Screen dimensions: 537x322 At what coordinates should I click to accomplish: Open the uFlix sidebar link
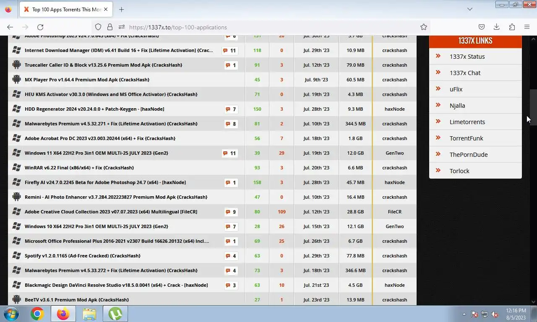coord(456,89)
